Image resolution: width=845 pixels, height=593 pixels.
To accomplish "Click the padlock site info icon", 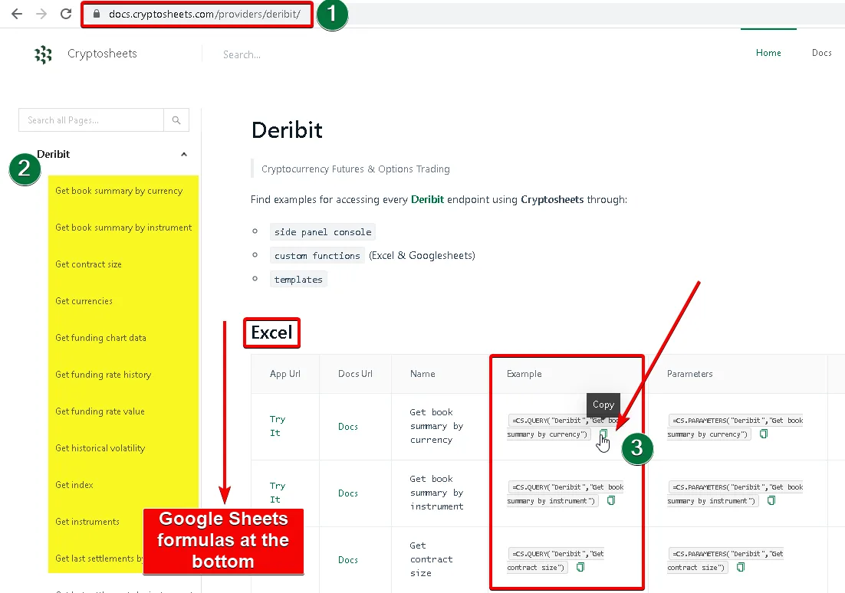I will [x=97, y=14].
